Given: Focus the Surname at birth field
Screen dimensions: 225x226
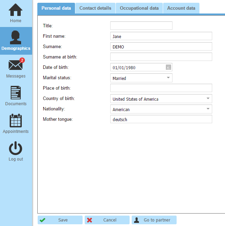Looking at the screenshot, I should pos(161,57).
